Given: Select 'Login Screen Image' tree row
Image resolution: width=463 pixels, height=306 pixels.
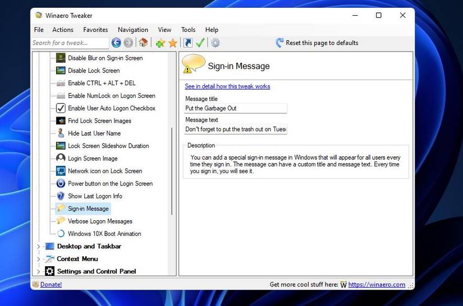Looking at the screenshot, I should point(93,158).
